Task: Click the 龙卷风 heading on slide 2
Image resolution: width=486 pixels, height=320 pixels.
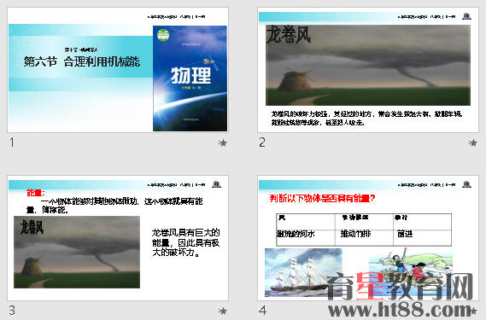Action: [289, 34]
